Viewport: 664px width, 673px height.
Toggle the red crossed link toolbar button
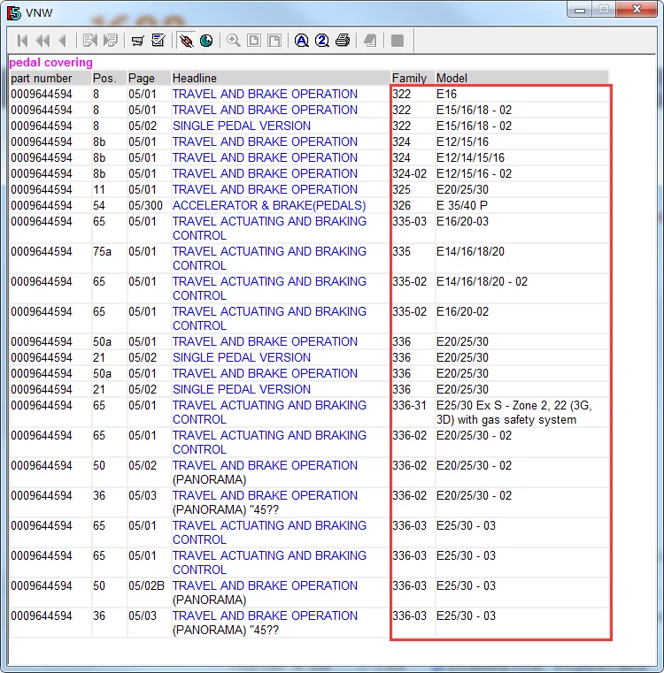click(x=186, y=41)
